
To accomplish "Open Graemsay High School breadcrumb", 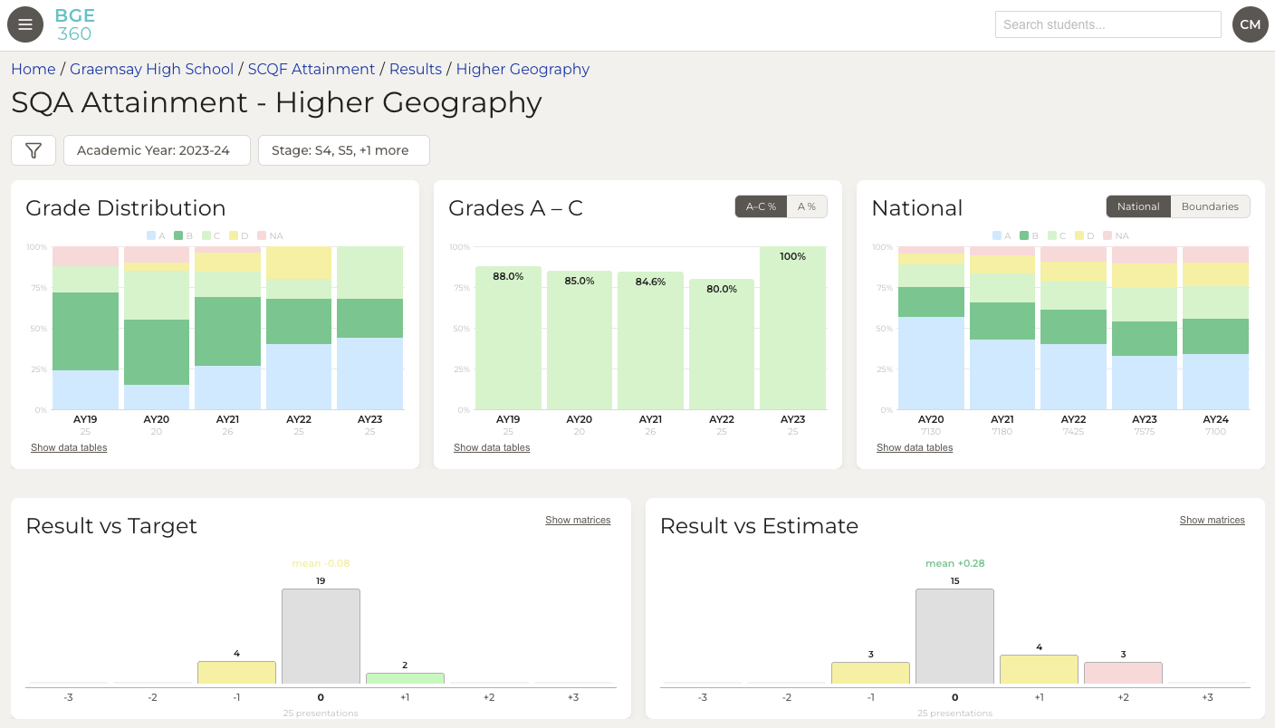I will point(152,69).
